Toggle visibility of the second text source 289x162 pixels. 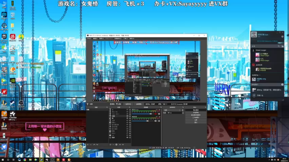pyautogui.click(x=127, y=112)
